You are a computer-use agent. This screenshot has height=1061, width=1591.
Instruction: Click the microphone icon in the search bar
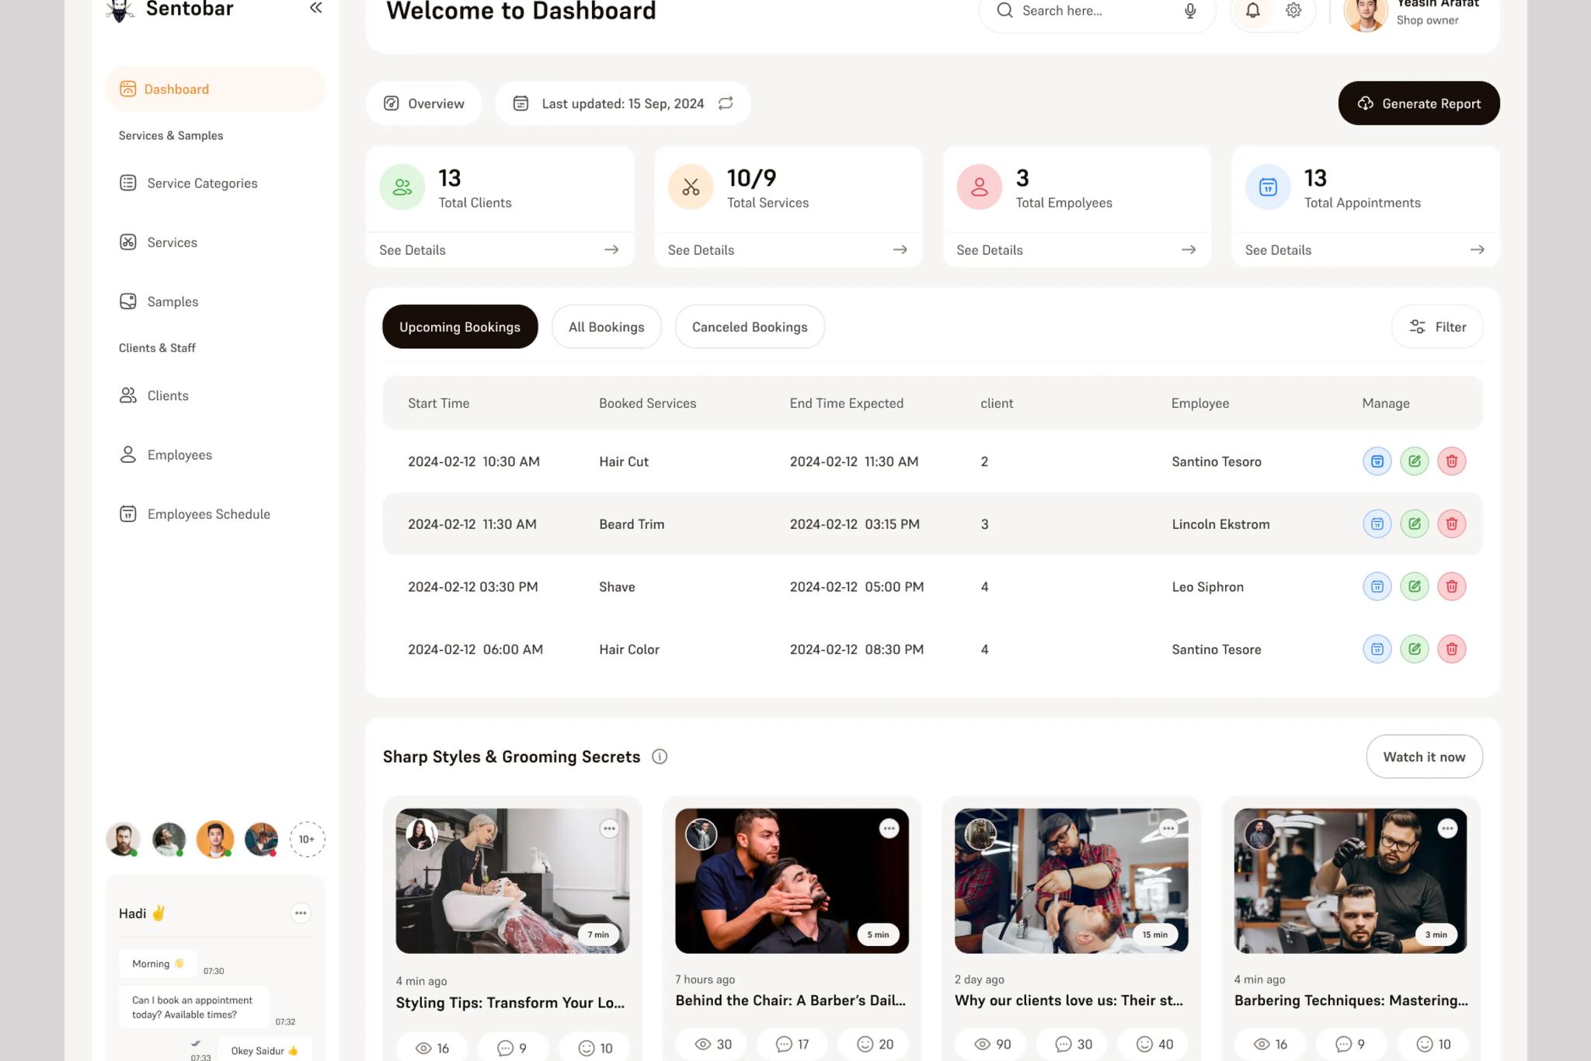pyautogui.click(x=1189, y=10)
